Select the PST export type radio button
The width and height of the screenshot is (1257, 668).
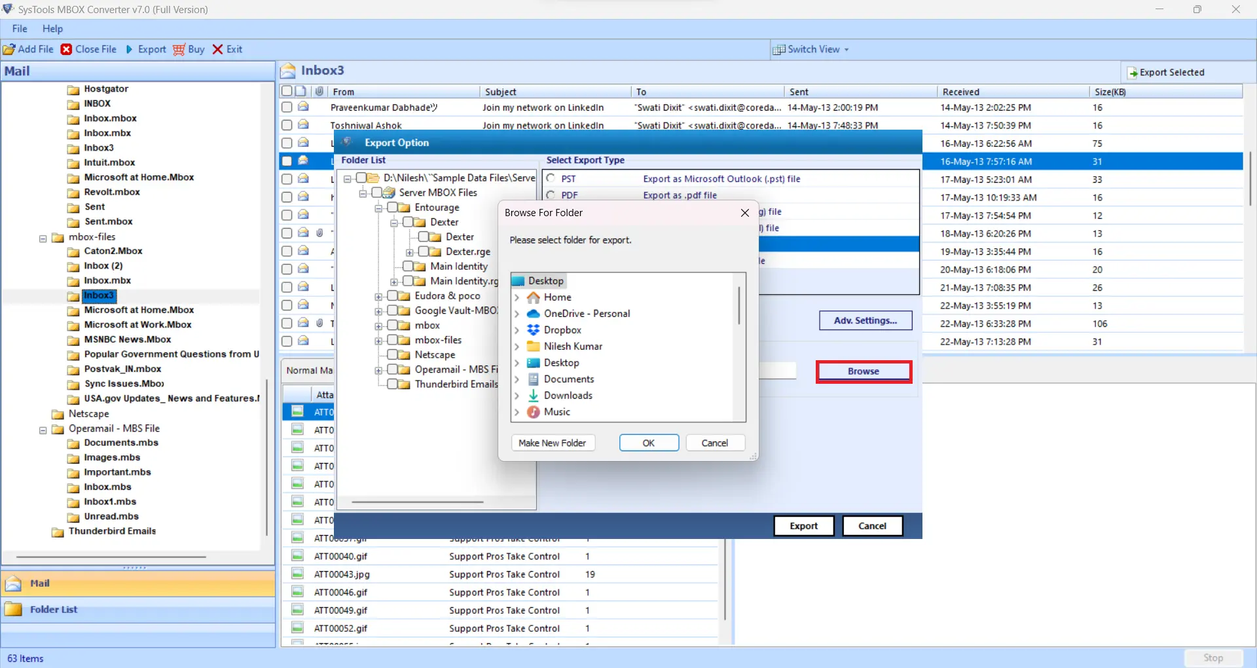point(551,178)
